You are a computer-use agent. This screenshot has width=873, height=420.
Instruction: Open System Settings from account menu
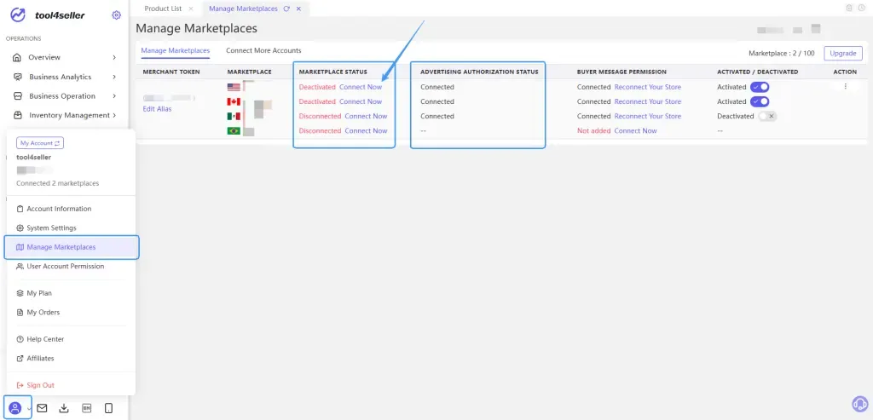[x=51, y=228]
